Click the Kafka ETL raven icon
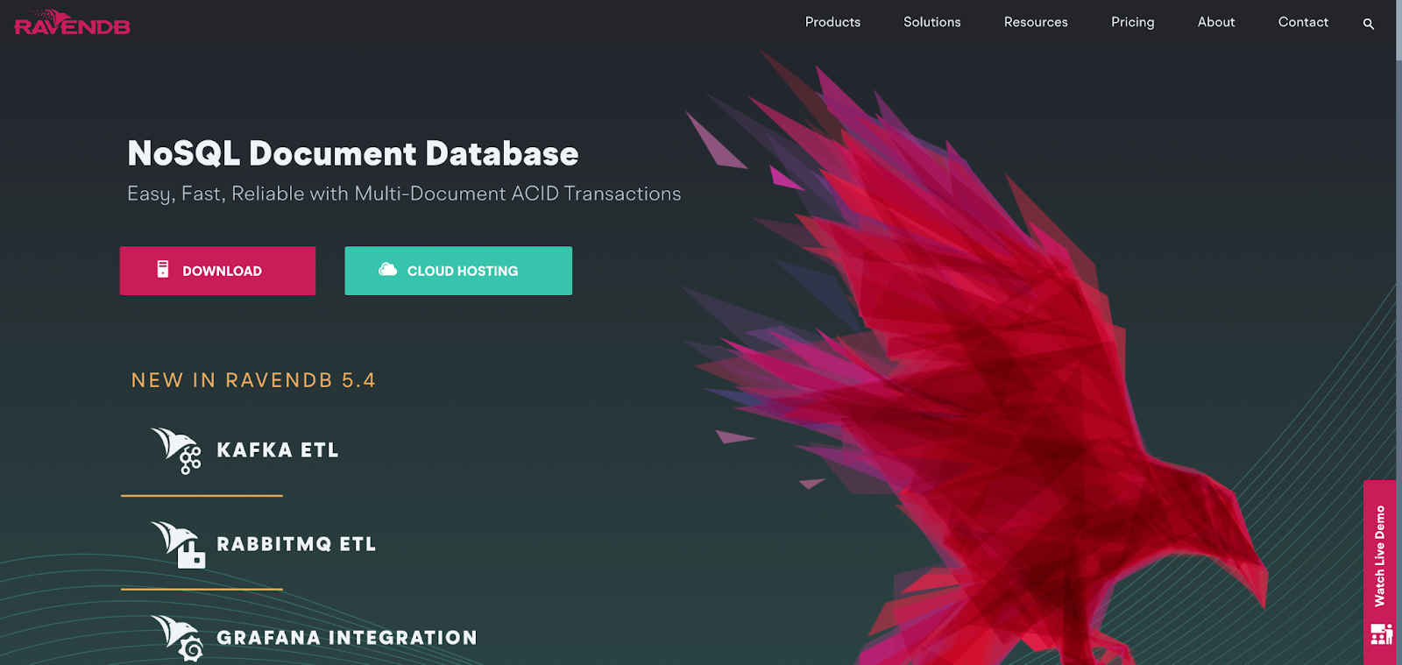Image resolution: width=1402 pixels, height=665 pixels. point(176,450)
